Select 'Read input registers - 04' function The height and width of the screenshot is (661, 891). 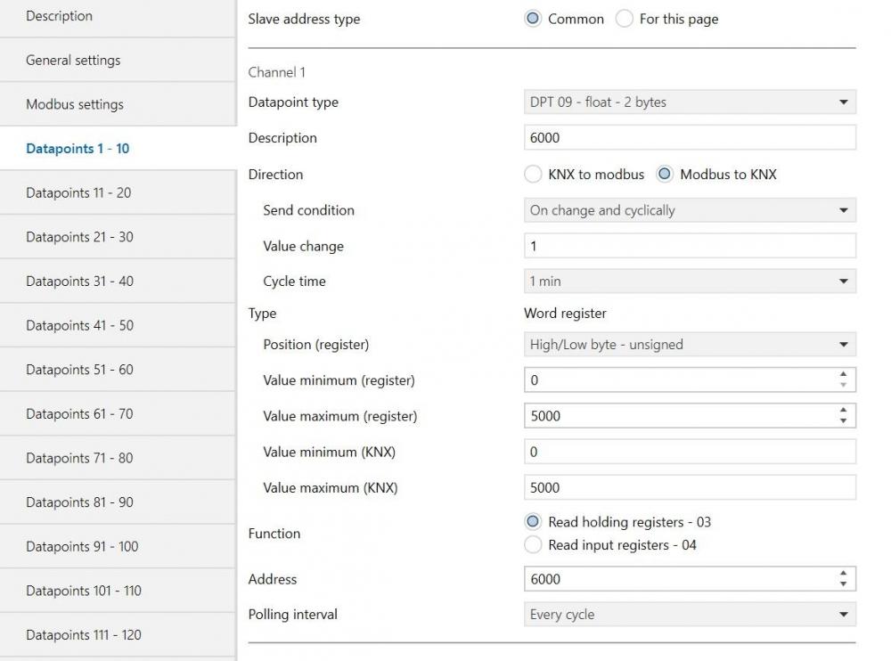pyautogui.click(x=533, y=544)
